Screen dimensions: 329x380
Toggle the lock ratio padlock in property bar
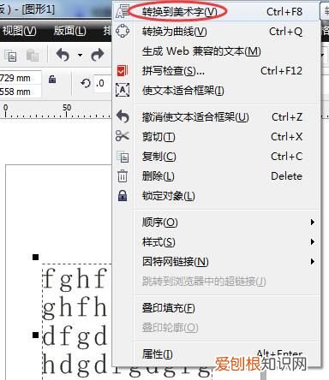coord(52,79)
